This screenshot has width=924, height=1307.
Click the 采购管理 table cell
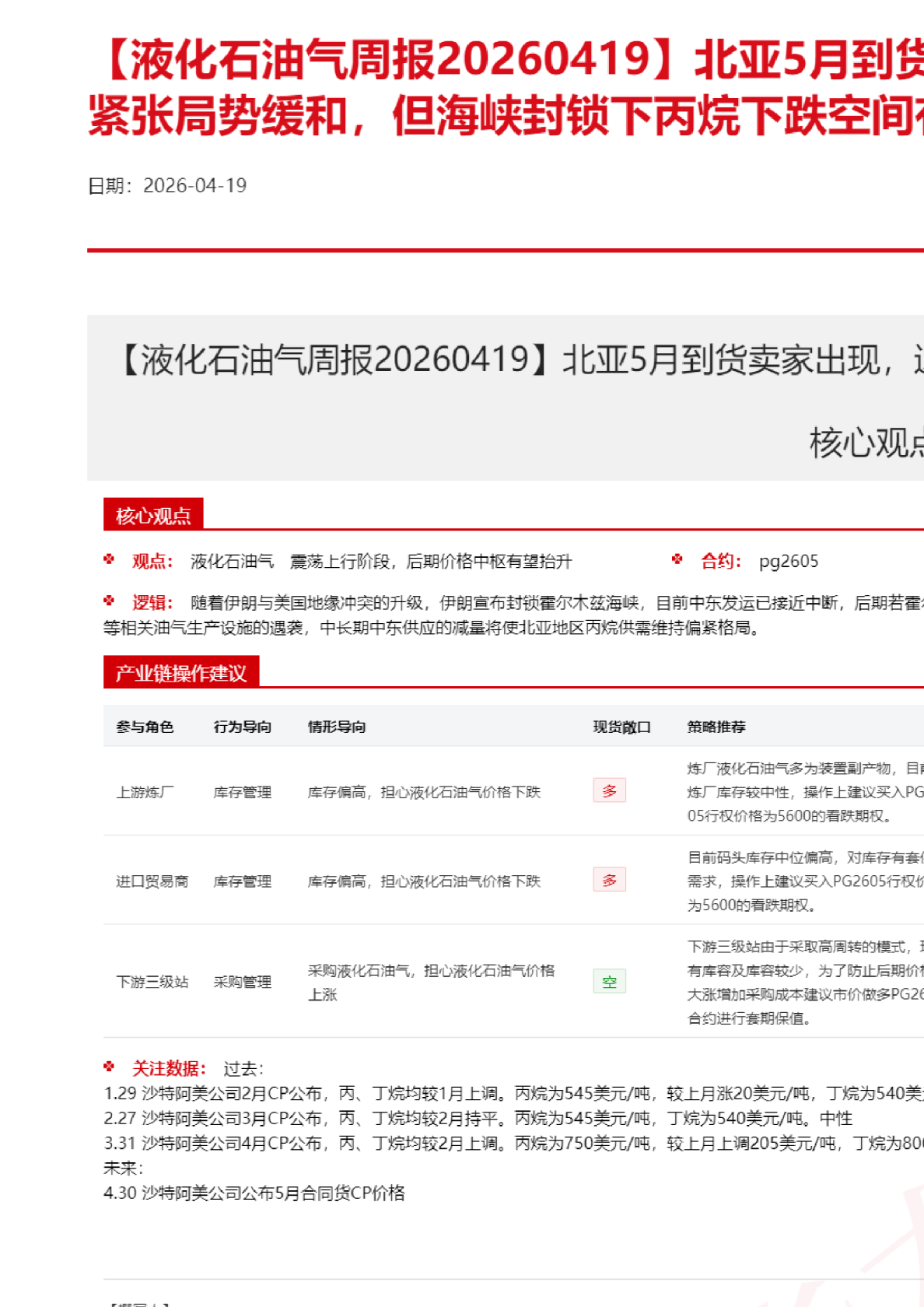pos(243,982)
